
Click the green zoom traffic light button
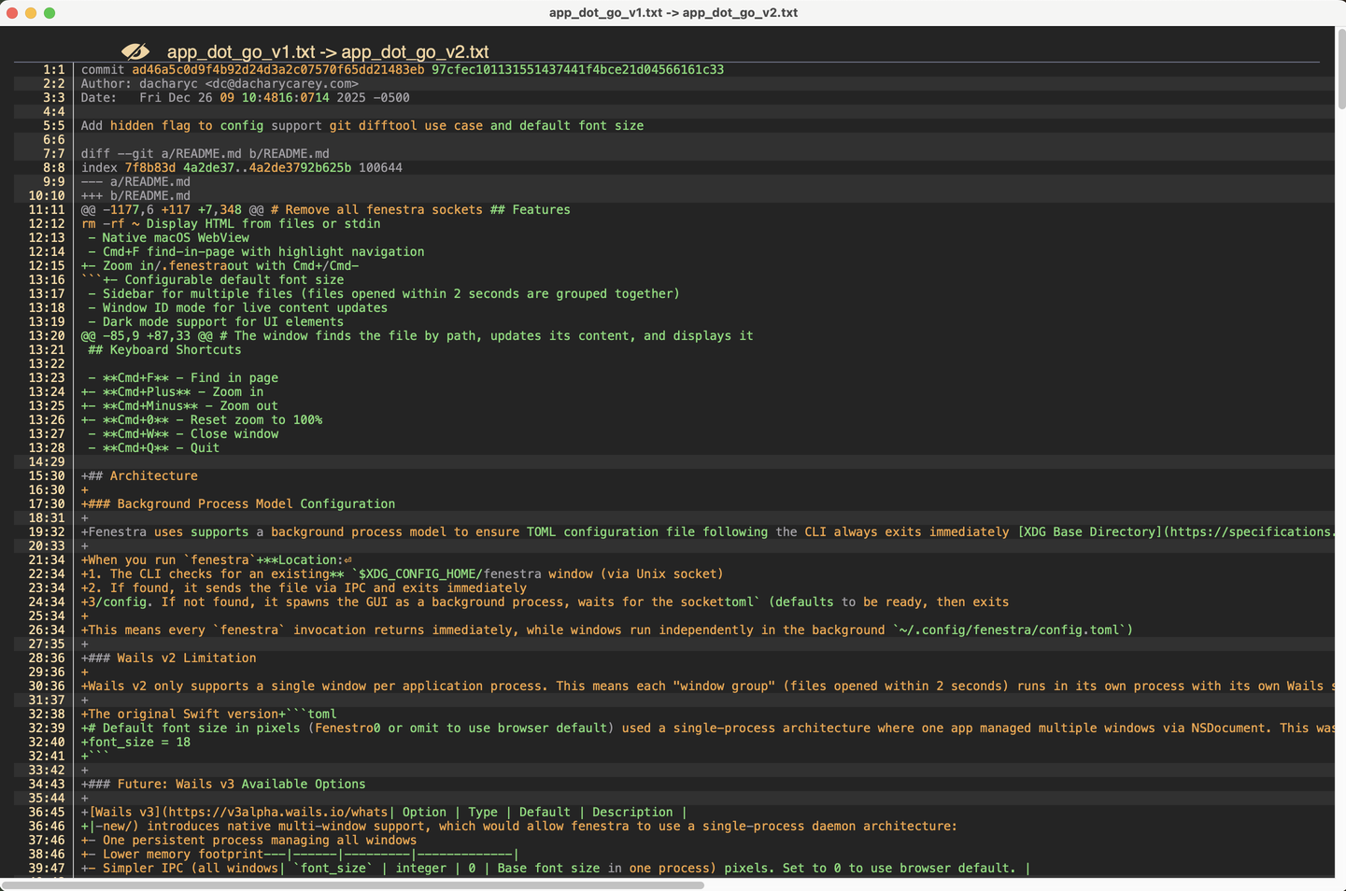tap(49, 13)
